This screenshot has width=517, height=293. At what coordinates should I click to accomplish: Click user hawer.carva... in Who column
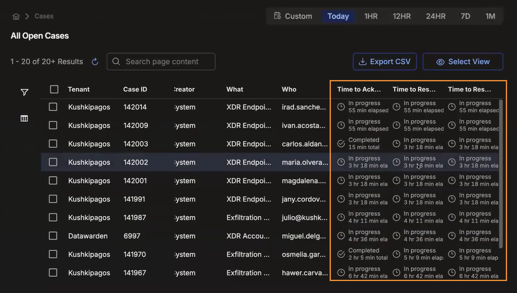[304, 273]
